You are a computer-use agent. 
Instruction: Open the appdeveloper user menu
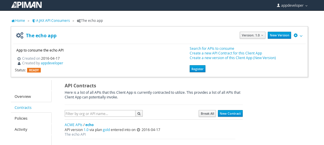pyautogui.click(x=292, y=6)
